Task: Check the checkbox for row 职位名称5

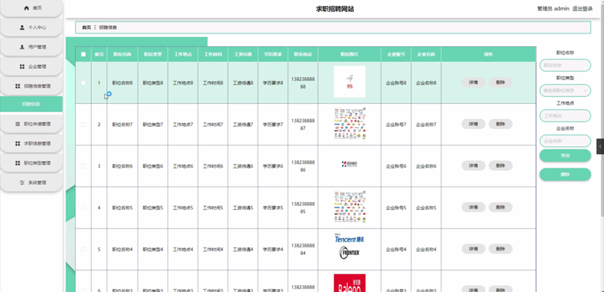Action: 83,208
